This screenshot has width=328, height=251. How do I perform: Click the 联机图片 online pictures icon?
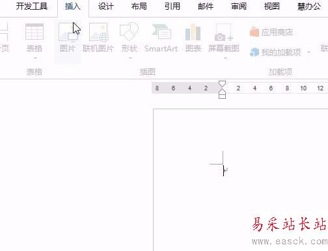(98, 32)
